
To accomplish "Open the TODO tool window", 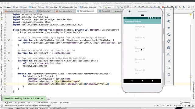I will [32, 102].
